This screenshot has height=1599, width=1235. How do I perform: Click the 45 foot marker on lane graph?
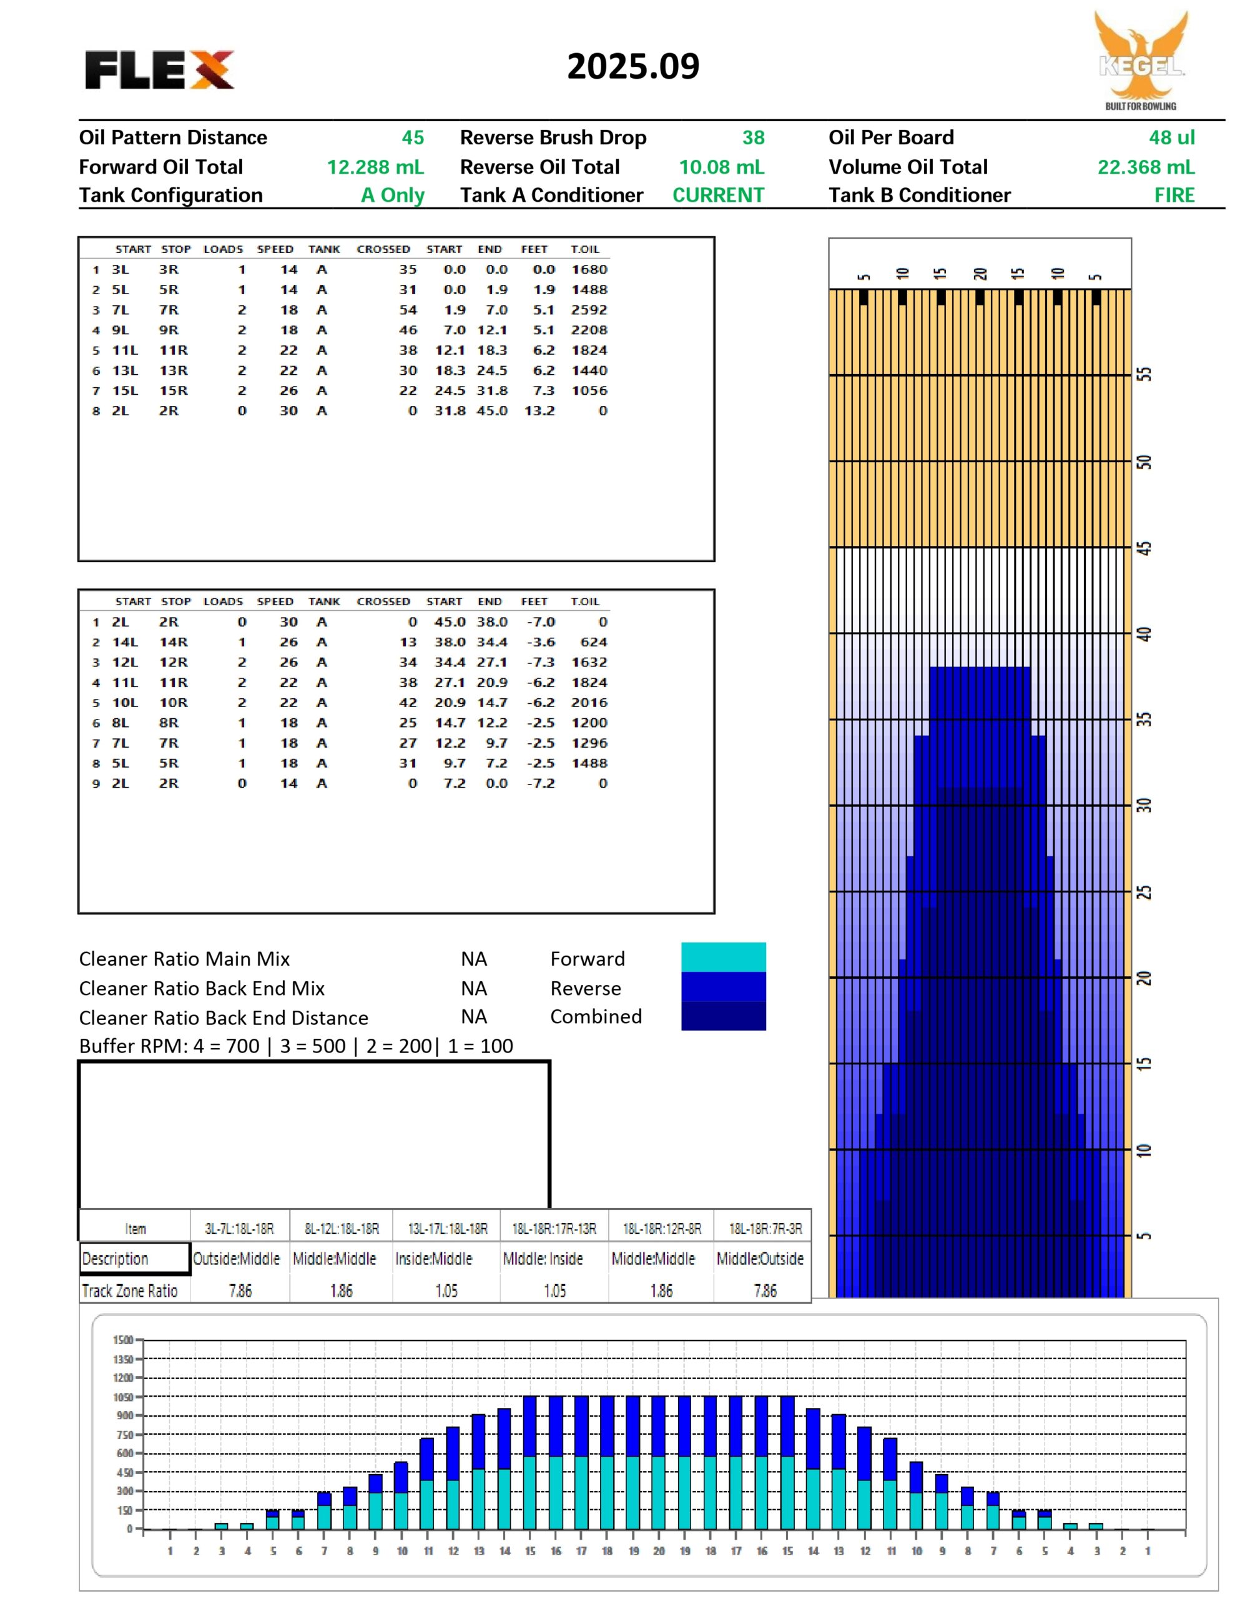point(1144,548)
